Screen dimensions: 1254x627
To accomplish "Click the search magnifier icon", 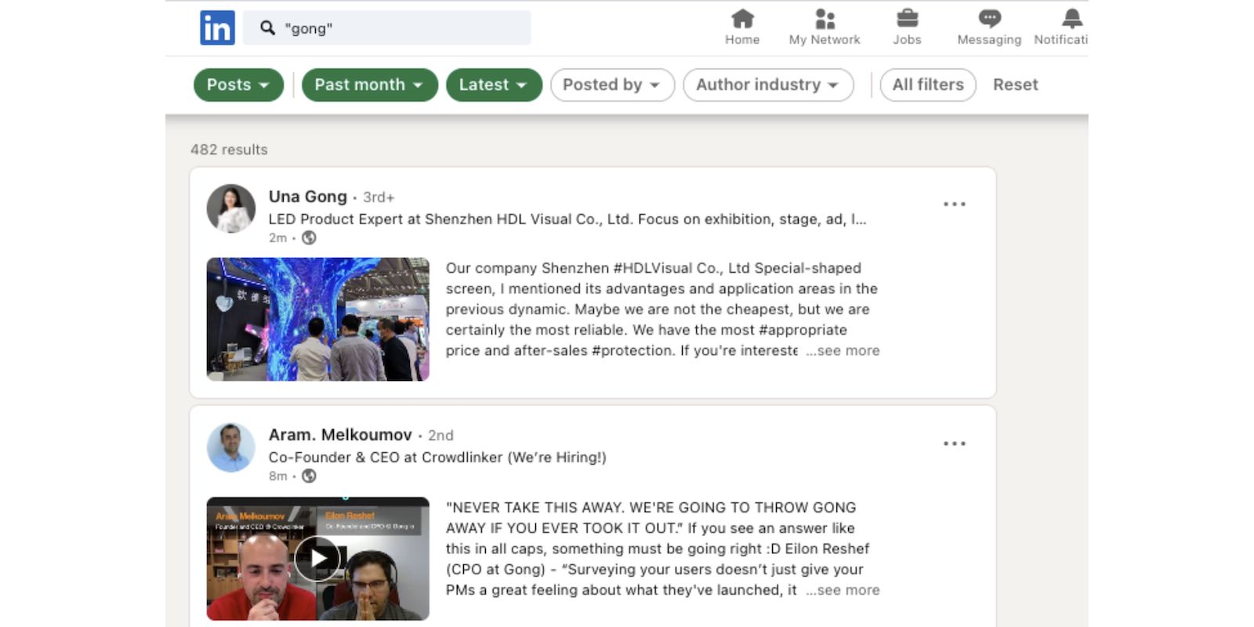I will [x=267, y=28].
